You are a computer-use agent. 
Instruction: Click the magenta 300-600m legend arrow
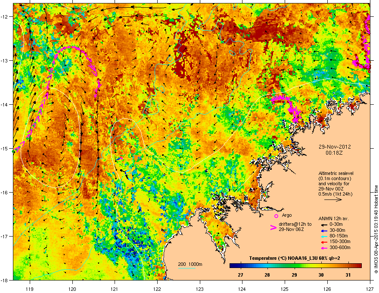pos(324,248)
